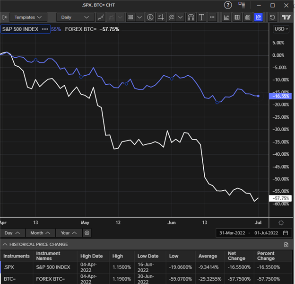Collapse the HISTORICAL PRICE CHANGE section

coord(5,244)
